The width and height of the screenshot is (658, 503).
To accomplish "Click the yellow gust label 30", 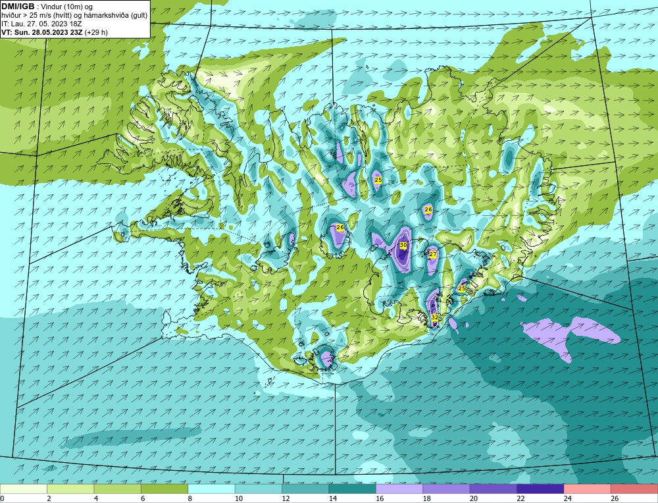I will [x=403, y=245].
